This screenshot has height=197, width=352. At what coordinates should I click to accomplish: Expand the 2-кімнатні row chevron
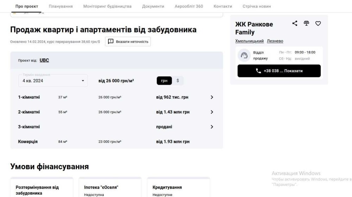212,112
